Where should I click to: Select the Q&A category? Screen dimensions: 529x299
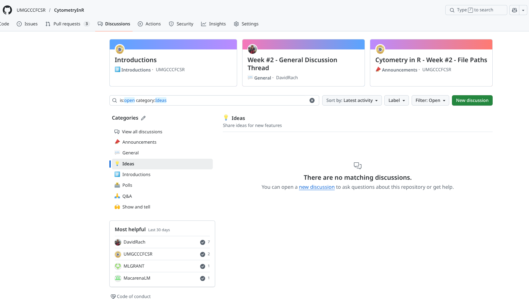coord(127,196)
